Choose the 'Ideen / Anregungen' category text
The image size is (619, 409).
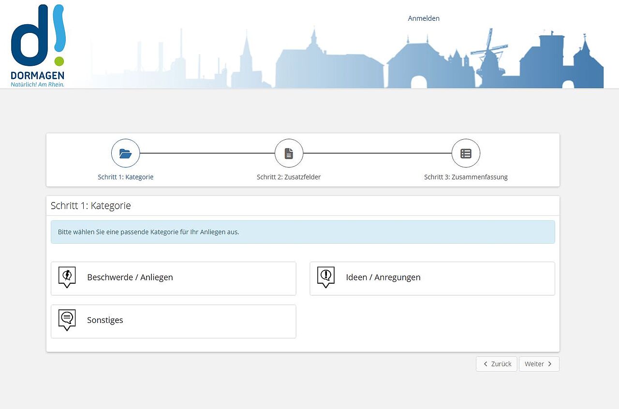tap(383, 278)
